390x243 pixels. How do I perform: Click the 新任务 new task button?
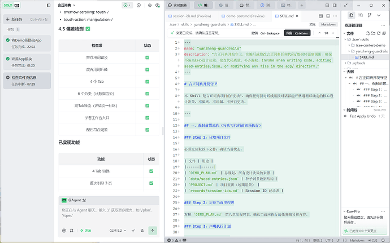click(x=27, y=19)
